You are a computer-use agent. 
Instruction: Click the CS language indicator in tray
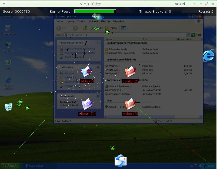[191, 166]
